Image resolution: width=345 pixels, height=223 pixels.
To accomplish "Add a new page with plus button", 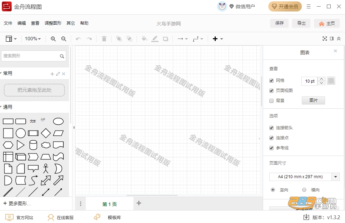I will click(x=139, y=203).
